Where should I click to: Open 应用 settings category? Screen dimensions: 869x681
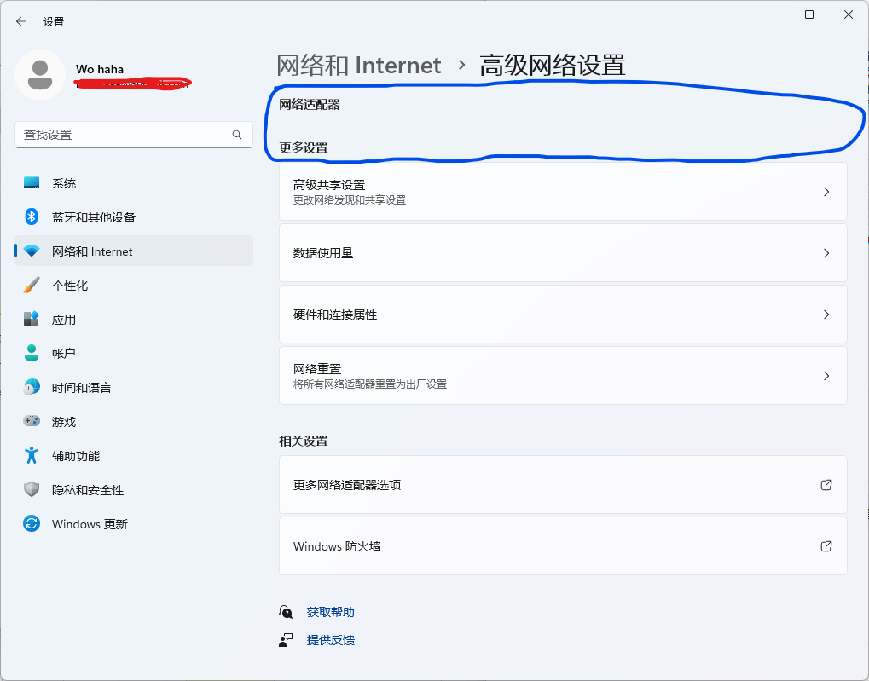[134, 319]
